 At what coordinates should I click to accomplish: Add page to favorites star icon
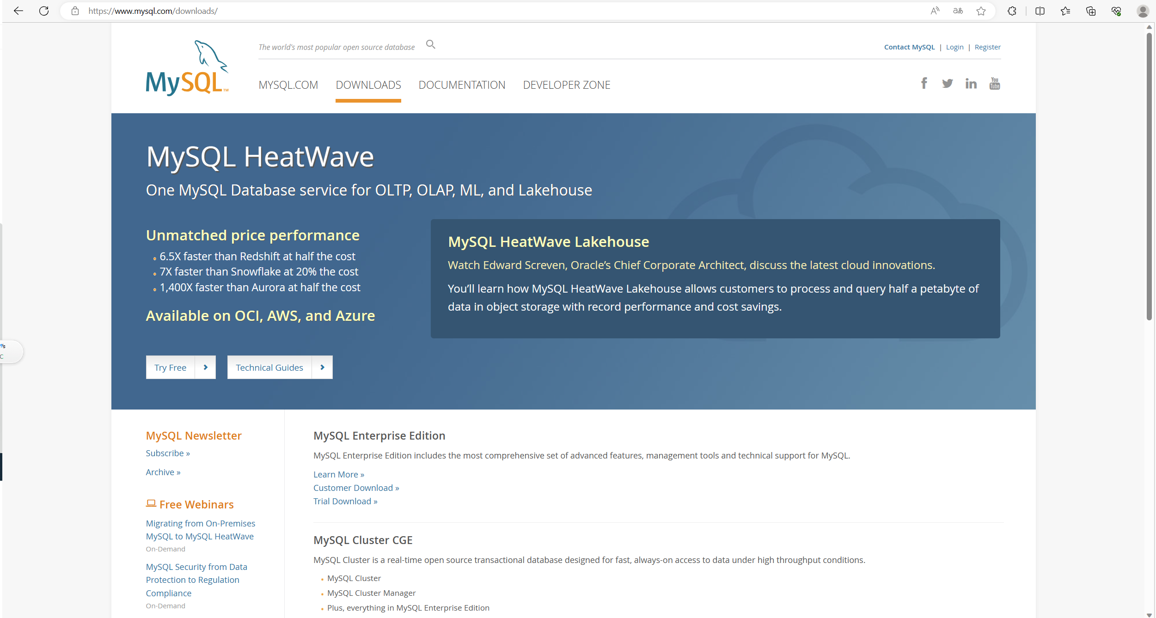coord(981,11)
